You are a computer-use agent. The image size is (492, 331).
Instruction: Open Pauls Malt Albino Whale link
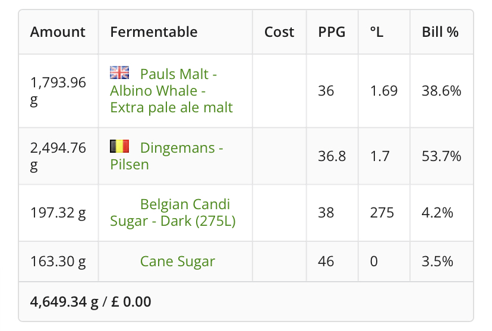[x=171, y=91]
